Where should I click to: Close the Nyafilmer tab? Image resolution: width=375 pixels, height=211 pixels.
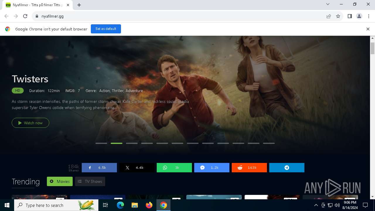click(68, 5)
